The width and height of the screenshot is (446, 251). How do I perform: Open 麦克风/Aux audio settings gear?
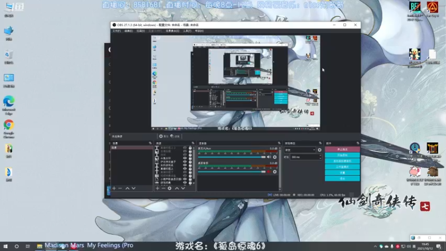coord(275,157)
